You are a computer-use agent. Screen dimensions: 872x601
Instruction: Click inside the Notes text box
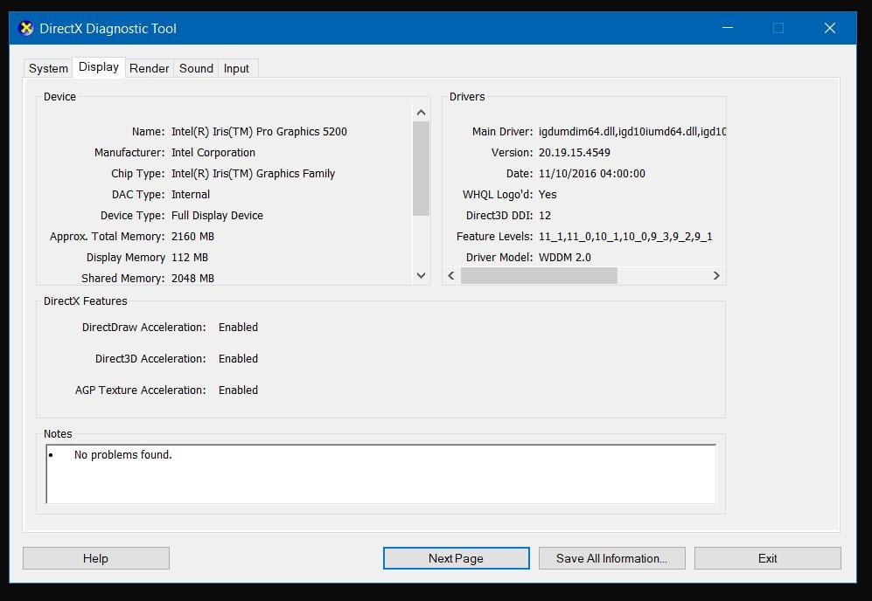381,473
